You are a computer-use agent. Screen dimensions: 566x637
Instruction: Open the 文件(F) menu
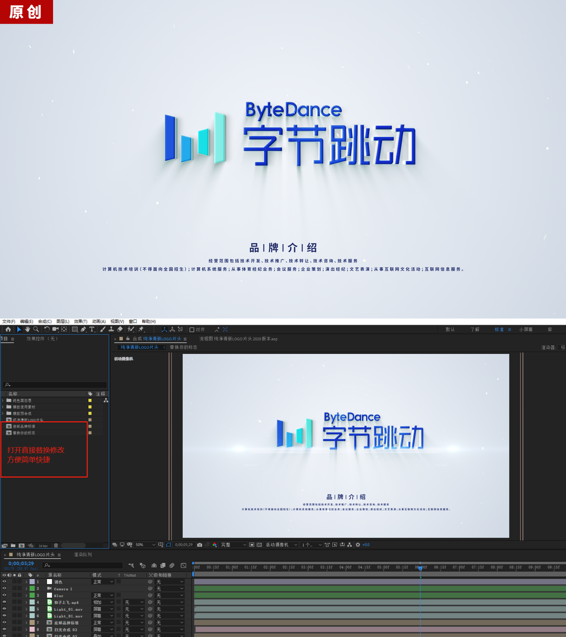(9, 321)
